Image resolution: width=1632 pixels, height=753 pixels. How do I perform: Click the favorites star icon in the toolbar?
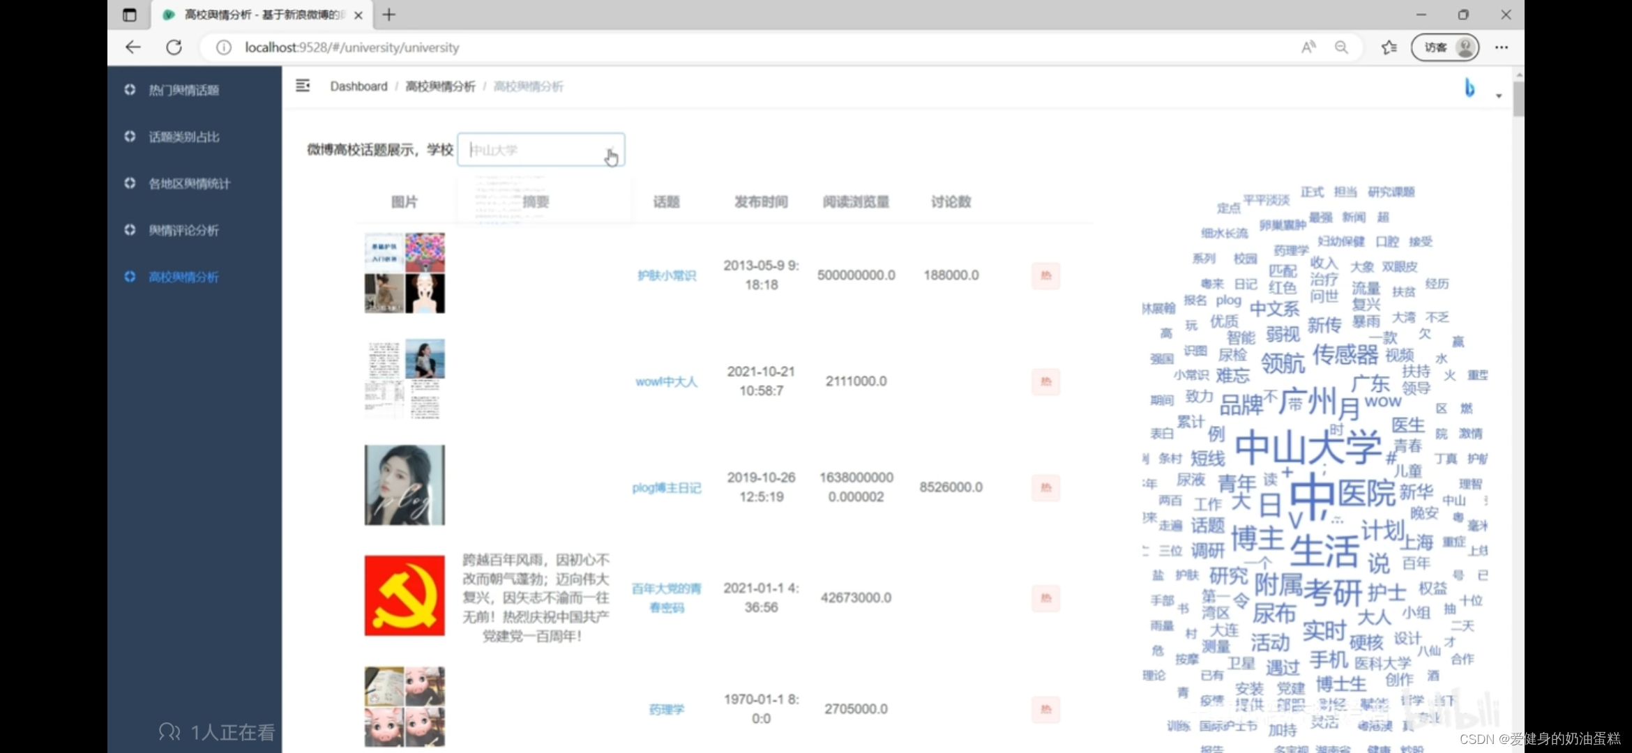pos(1389,47)
